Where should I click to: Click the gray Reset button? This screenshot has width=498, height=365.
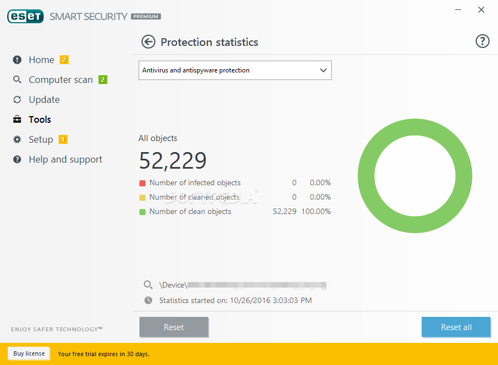[174, 327]
